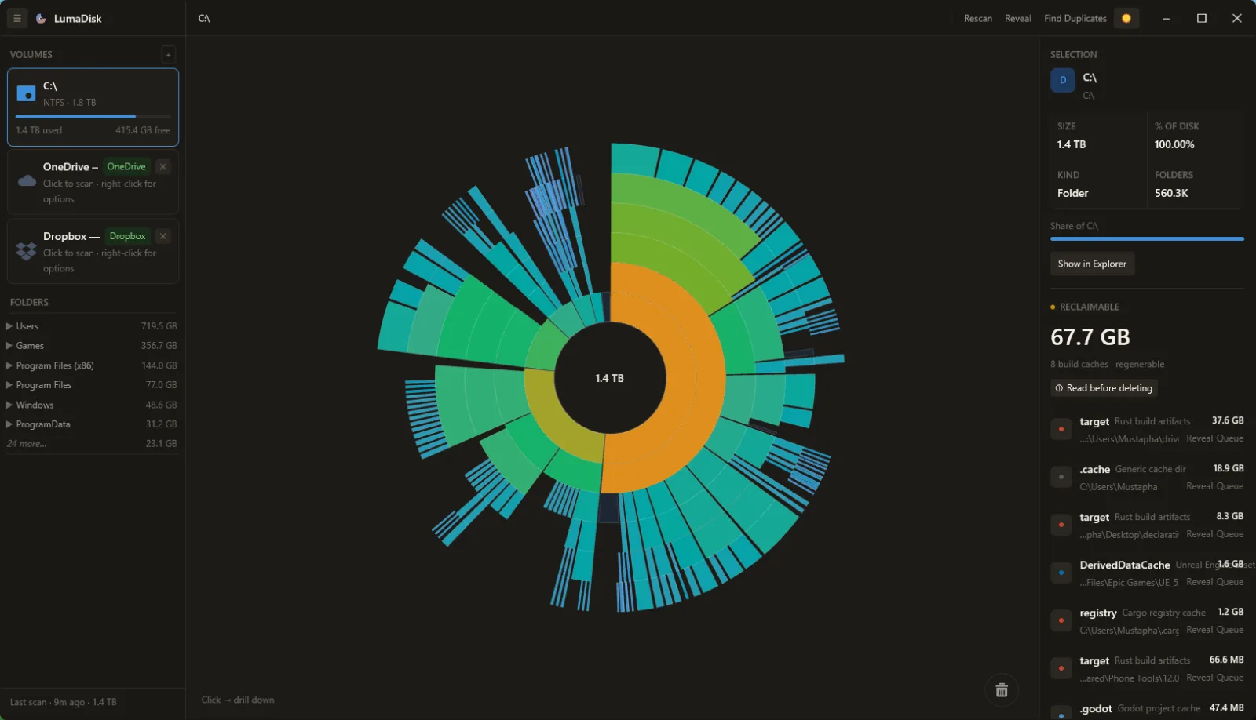Image resolution: width=1256 pixels, height=720 pixels.
Task: Queue the 66.6 MB target folder
Action: coord(1230,678)
